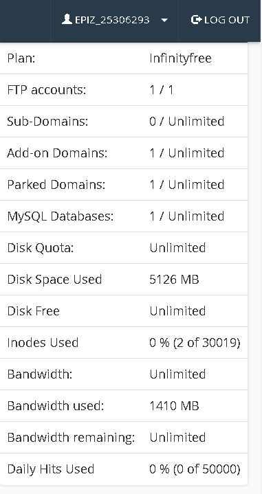Click the Sub-Domains label
Viewport: 262px width, 494px height.
point(47,122)
